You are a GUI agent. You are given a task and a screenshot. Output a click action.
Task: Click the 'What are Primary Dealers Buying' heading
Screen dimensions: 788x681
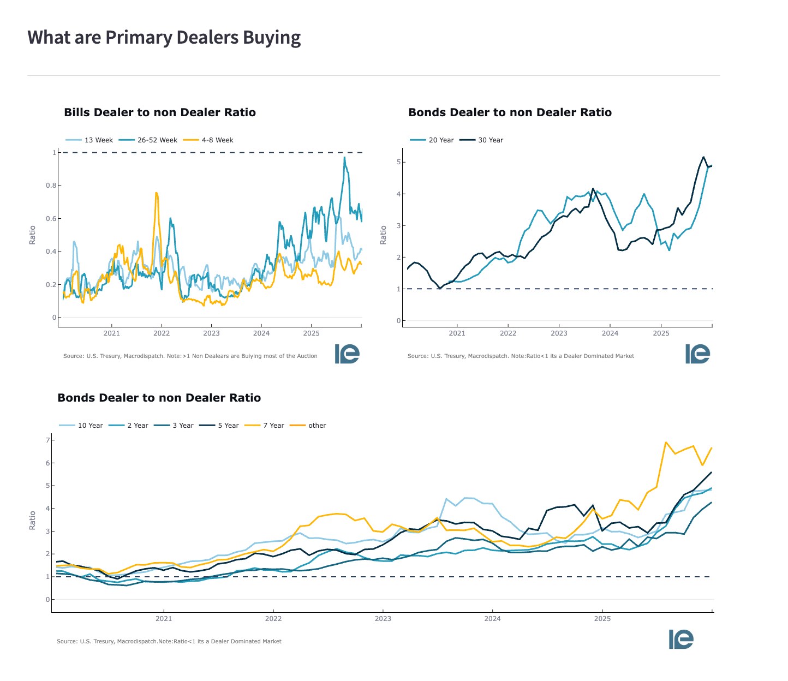point(164,37)
